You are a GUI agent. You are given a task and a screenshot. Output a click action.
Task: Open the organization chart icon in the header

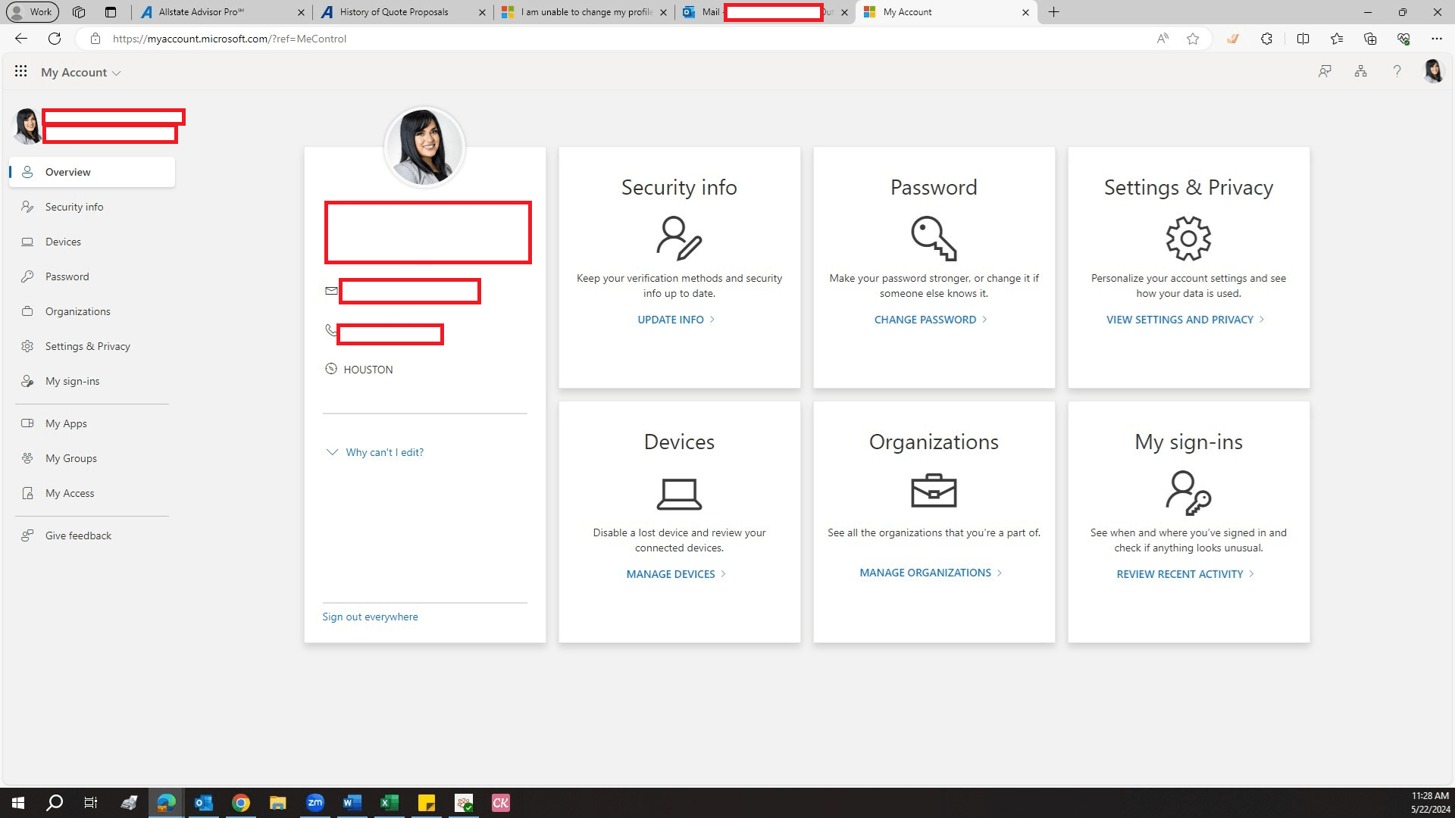click(x=1361, y=71)
